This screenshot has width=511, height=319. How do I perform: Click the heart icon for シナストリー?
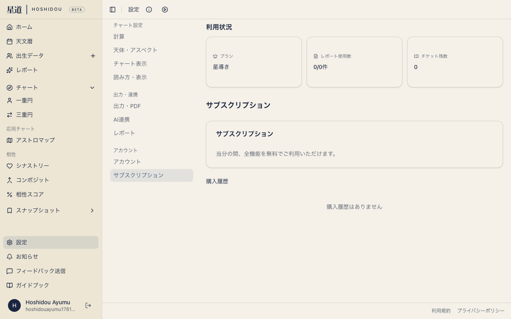10,166
